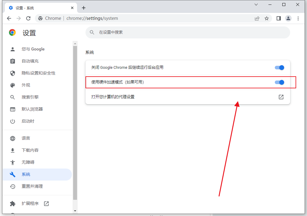Viewport: 307px width, 216px height.
Task: Click the restore icon for 重置并清理
Action: (13, 187)
